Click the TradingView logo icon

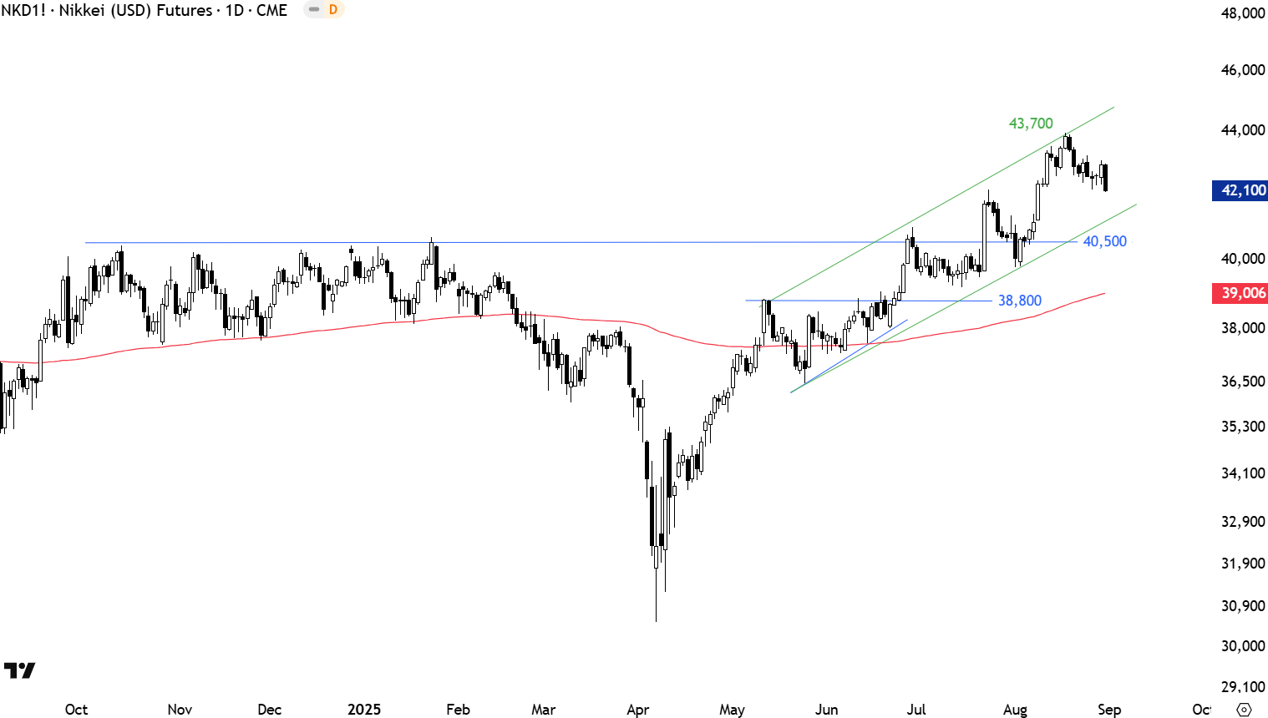(19, 670)
